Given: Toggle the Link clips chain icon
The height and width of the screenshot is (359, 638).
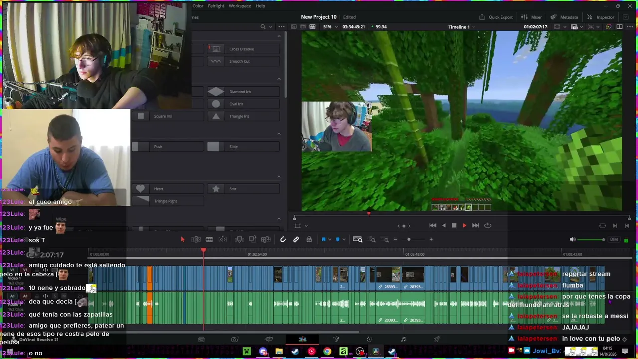Looking at the screenshot, I should pyautogui.click(x=296, y=240).
